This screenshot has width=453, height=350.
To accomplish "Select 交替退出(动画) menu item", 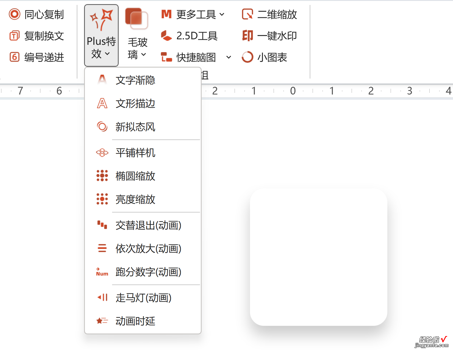I will (143, 225).
